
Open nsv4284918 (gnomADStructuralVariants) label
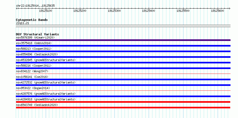pos(46,99)
